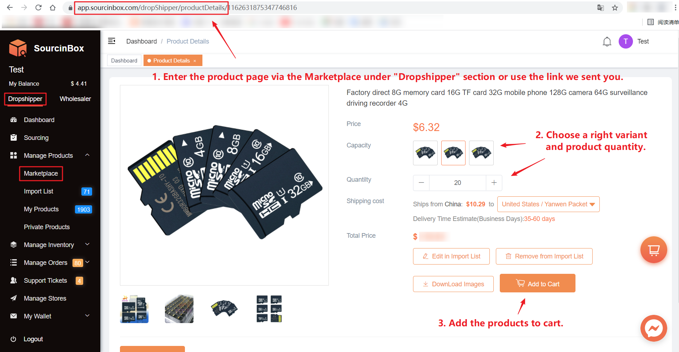This screenshot has width=679, height=352.
Task: Switch to the Dashboard tab
Action: point(124,61)
